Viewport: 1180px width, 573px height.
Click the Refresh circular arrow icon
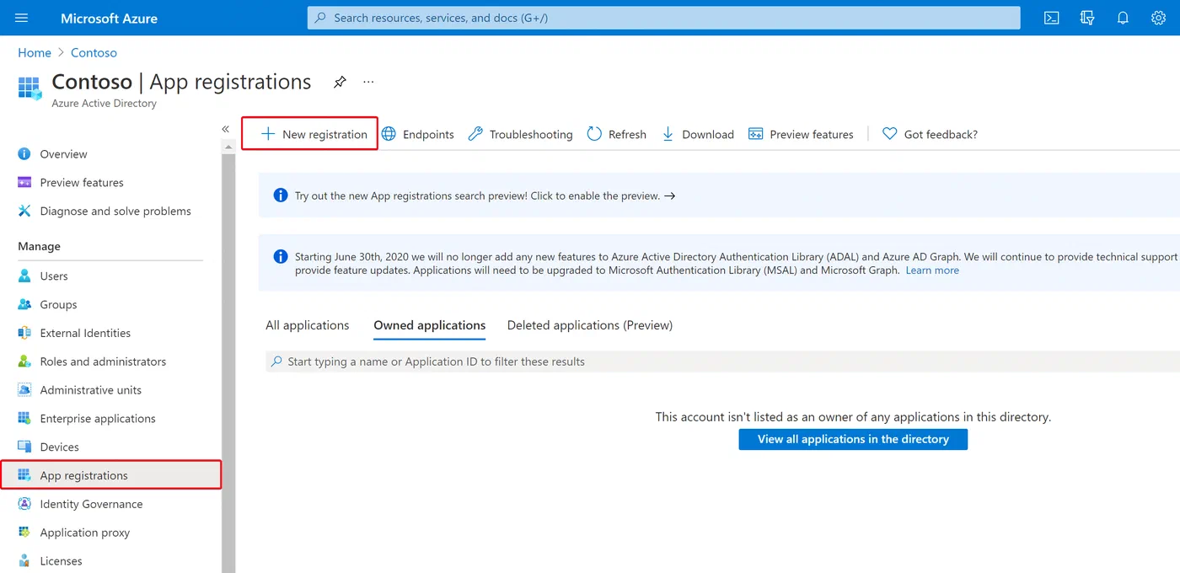594,134
